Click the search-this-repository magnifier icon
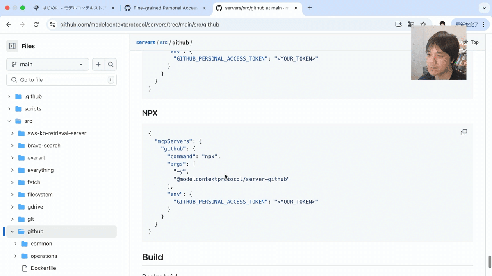This screenshot has height=276, width=492. point(111,64)
